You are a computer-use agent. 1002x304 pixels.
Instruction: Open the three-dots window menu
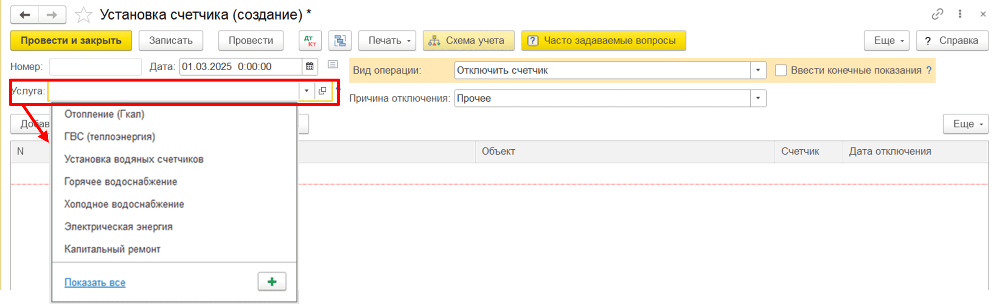(960, 14)
